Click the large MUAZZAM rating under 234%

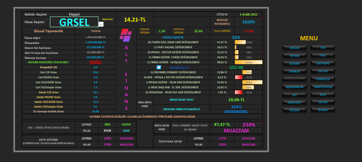[236, 131]
